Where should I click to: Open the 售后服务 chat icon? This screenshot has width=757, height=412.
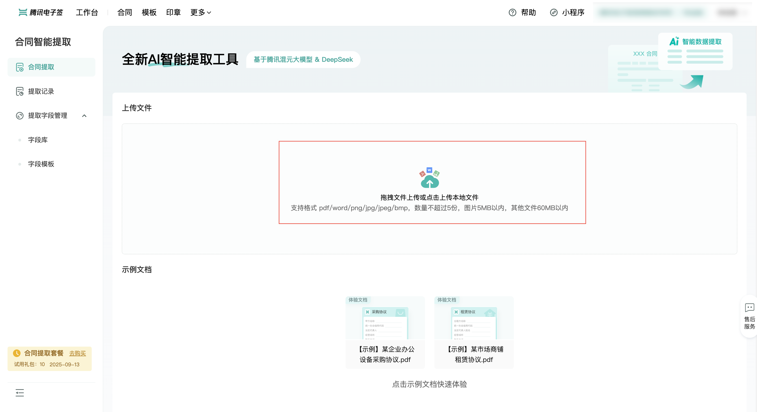pos(749,307)
